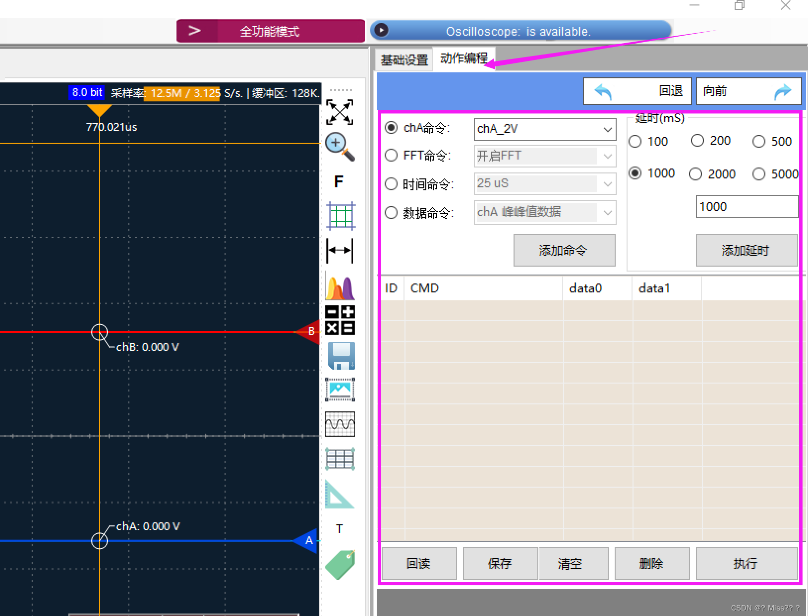
Task: Click the 清空 button
Action: click(573, 563)
